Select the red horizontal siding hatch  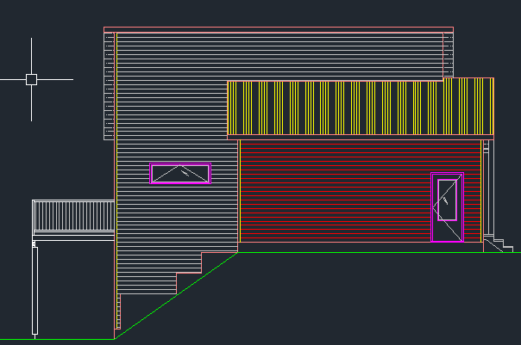pyautogui.click(x=336, y=191)
